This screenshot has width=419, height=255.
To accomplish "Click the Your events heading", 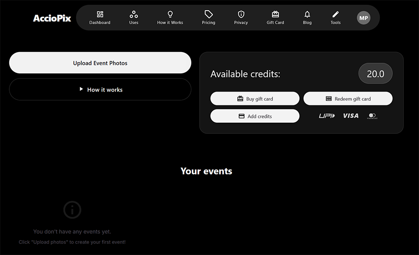I will point(206,171).
